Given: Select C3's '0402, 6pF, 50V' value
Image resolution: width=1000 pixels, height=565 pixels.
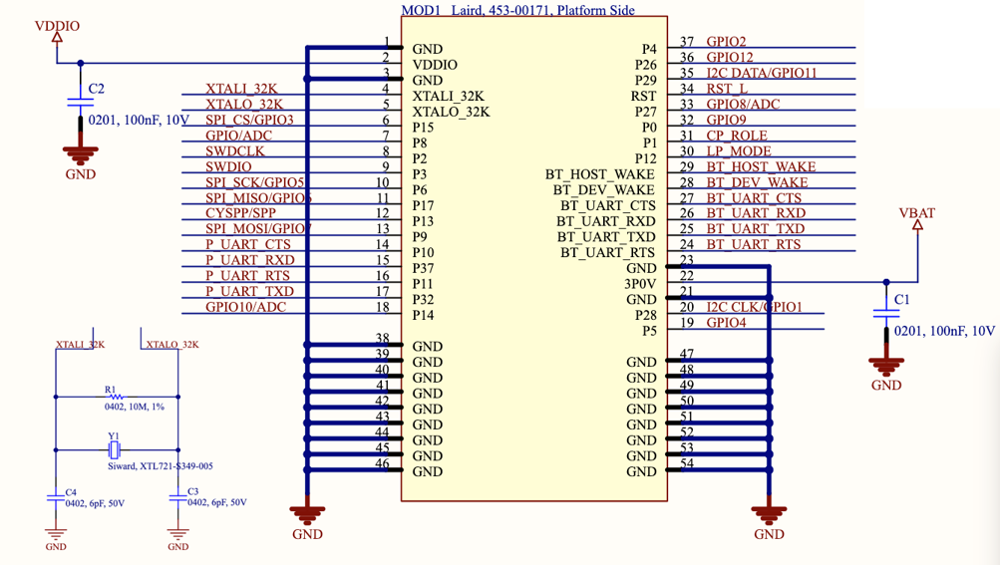Looking at the screenshot, I should click(216, 502).
